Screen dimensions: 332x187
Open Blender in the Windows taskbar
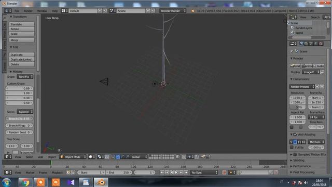pos(101,182)
